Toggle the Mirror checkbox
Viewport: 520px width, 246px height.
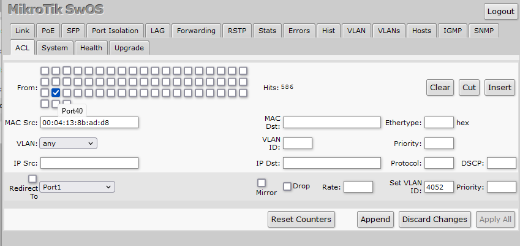(x=262, y=183)
